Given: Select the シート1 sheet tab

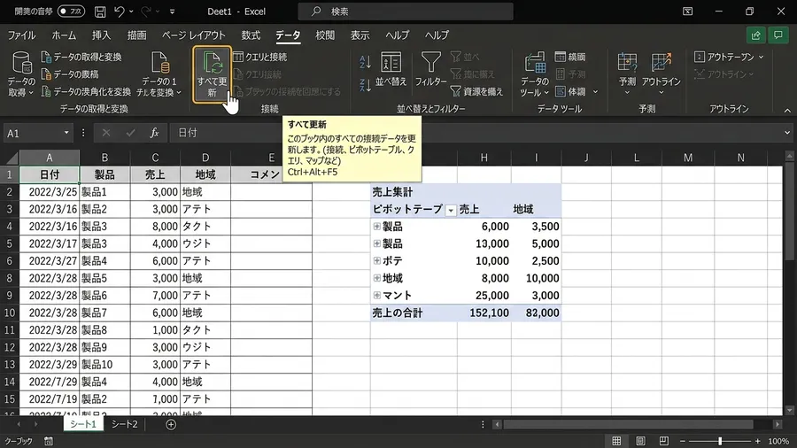Looking at the screenshot, I should [83, 424].
